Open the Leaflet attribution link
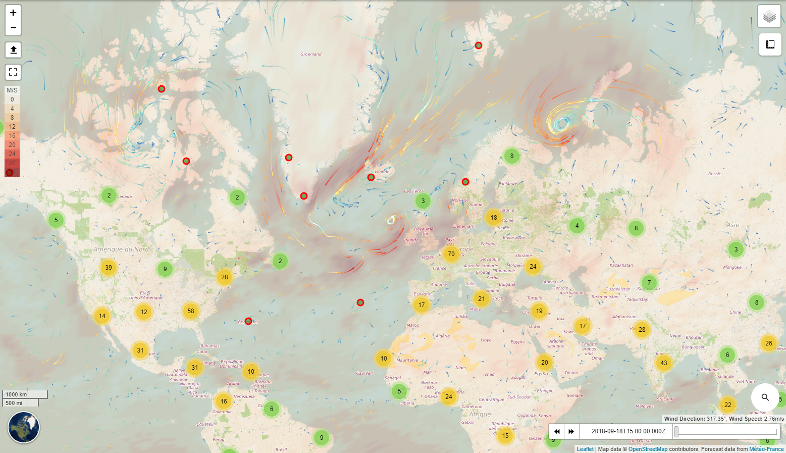The image size is (786, 453). pyautogui.click(x=585, y=449)
